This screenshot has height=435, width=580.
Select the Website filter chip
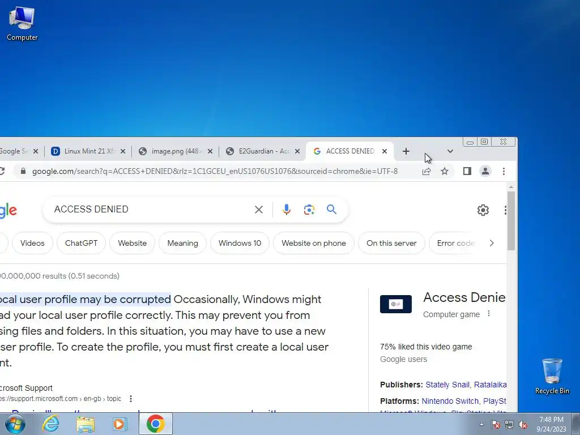point(132,243)
